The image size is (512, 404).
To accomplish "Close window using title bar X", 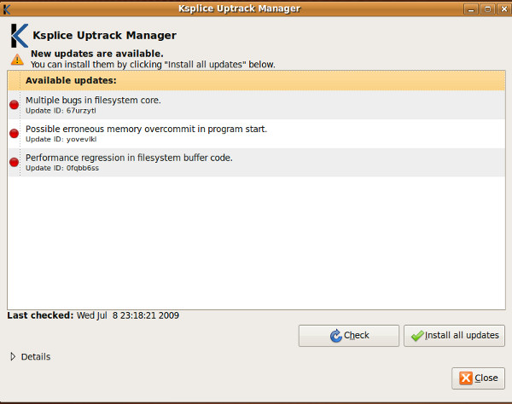I will pos(503,9).
